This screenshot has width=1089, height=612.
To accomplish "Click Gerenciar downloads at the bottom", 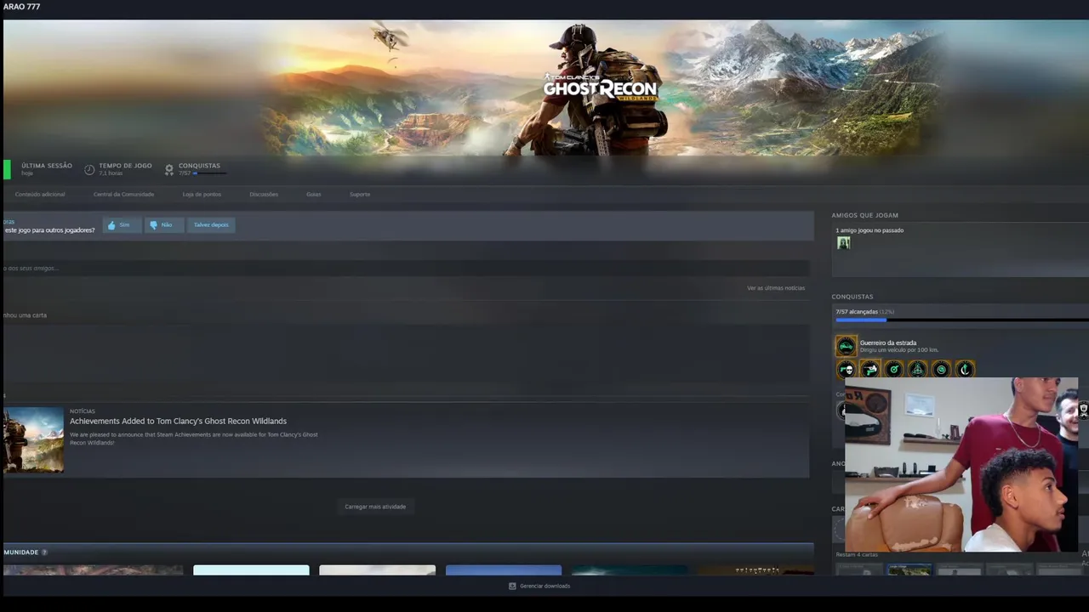I will (539, 586).
